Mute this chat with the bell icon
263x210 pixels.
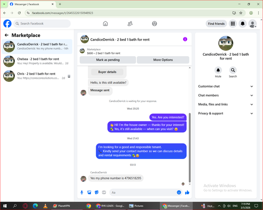coord(218,70)
